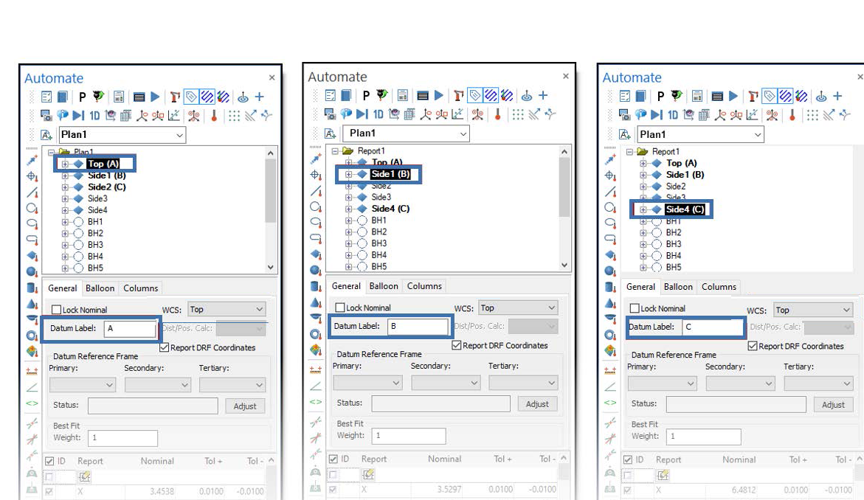Click the Adjust button in middle panel
This screenshot has width=864, height=500.
(x=536, y=403)
